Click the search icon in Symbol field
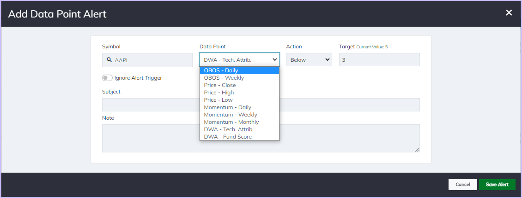Viewport: 522px width, 198px height. (109, 60)
